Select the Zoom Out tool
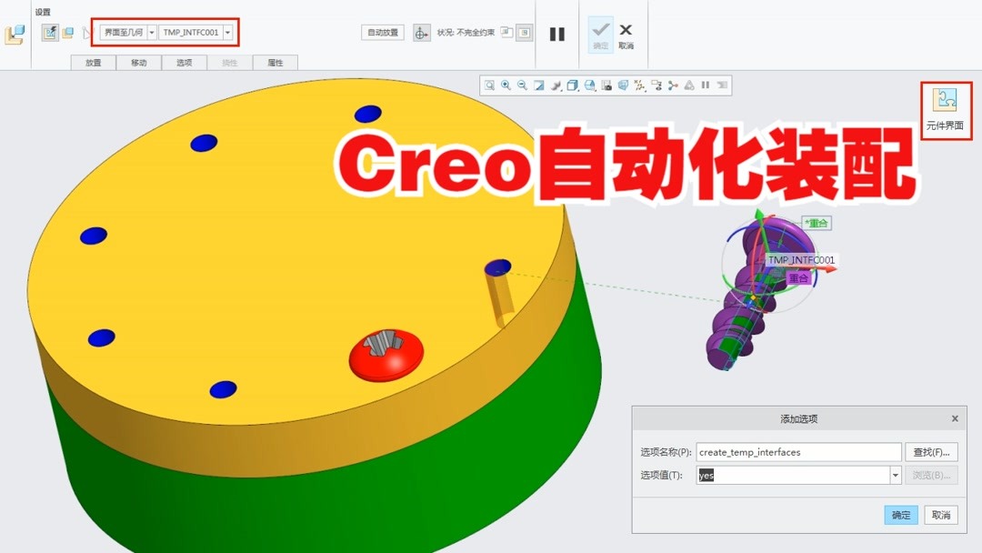Image resolution: width=982 pixels, height=553 pixels. [x=521, y=85]
